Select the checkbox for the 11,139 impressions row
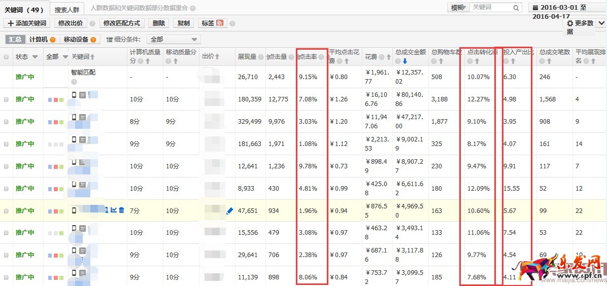607x286 pixels. click(x=7, y=277)
